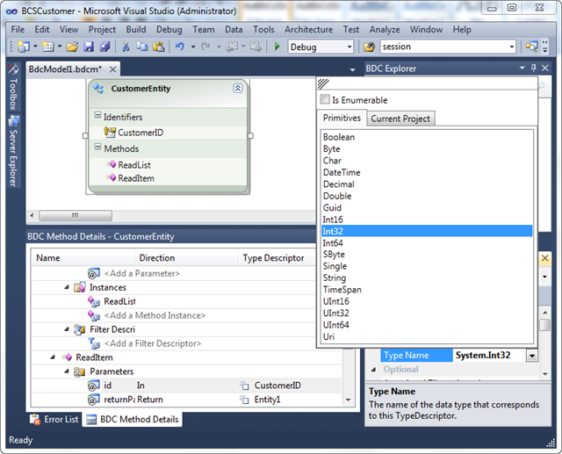Collapse the CustomerEntity shape with the chevron

click(x=238, y=88)
